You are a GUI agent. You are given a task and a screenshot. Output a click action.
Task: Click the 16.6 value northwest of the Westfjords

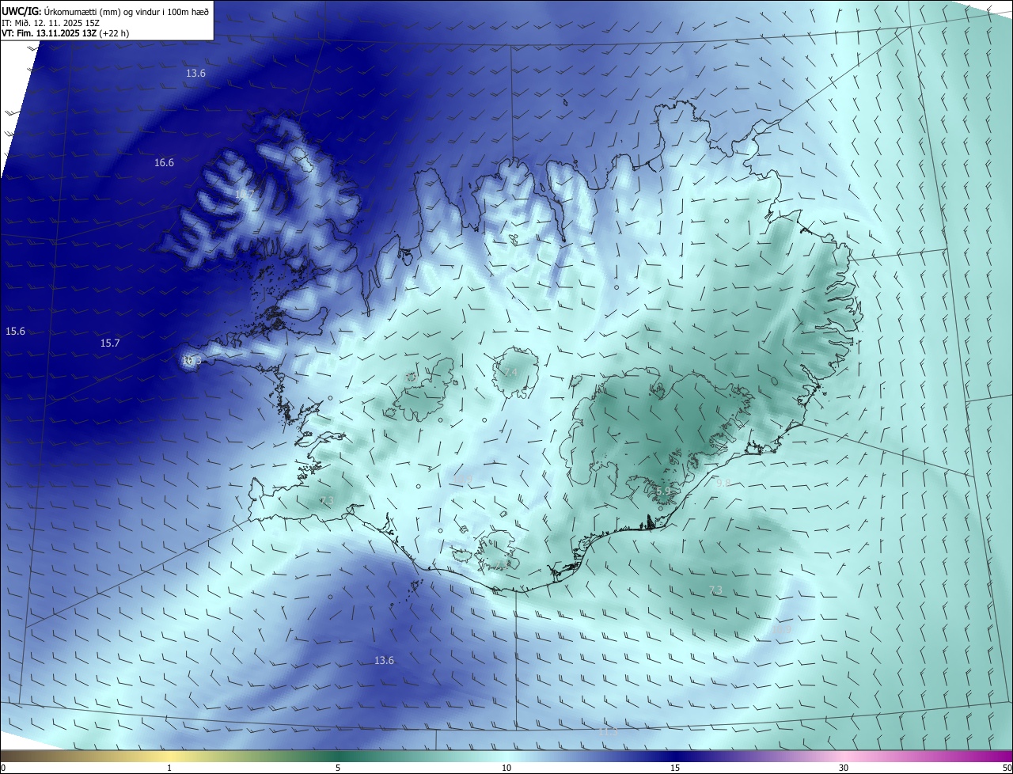tap(164, 162)
